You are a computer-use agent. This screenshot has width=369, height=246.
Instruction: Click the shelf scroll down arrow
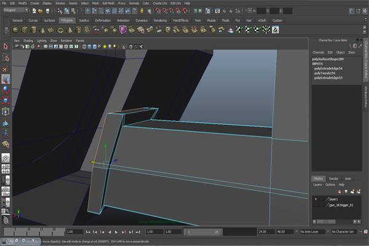(365, 32)
